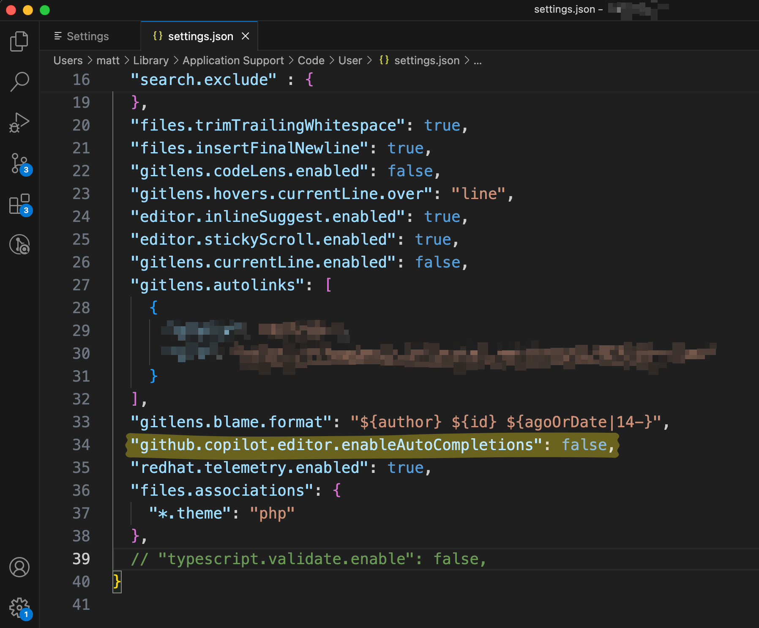
Task: Click the Code breadcrumb segment
Action: pos(311,60)
